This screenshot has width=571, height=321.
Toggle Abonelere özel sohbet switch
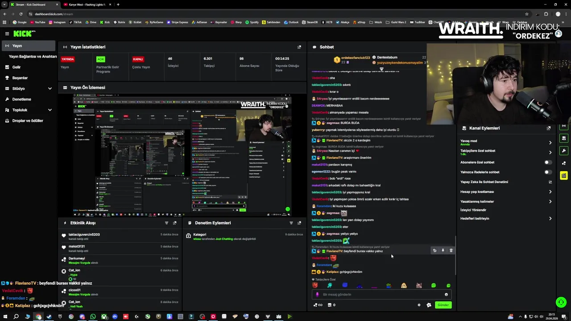pyautogui.click(x=548, y=162)
